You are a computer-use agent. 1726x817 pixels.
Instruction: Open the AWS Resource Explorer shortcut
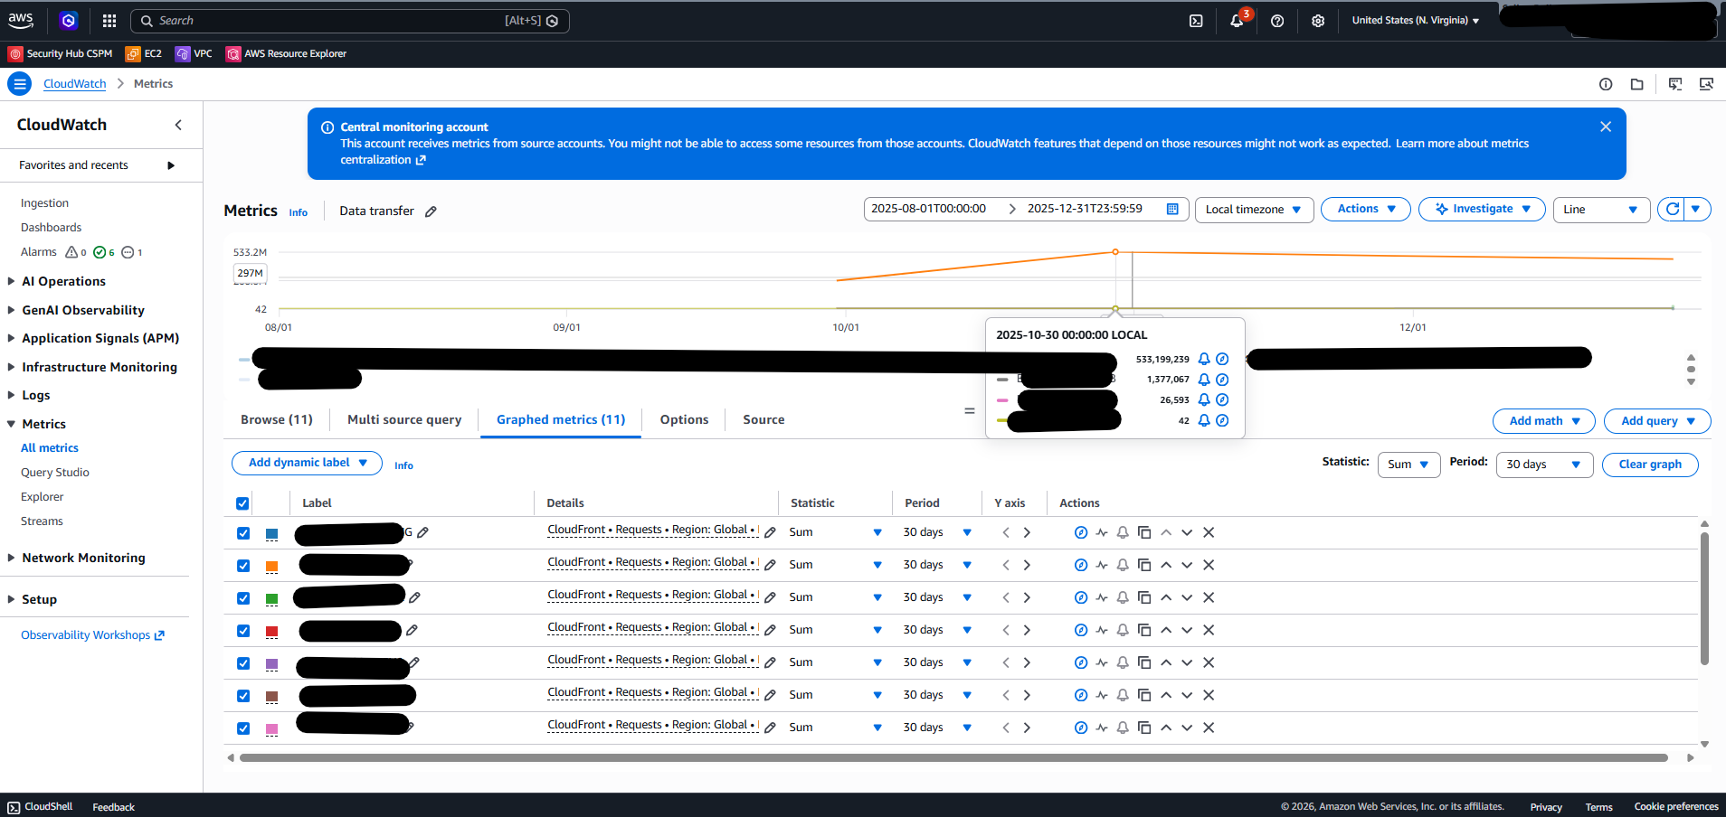tap(286, 53)
